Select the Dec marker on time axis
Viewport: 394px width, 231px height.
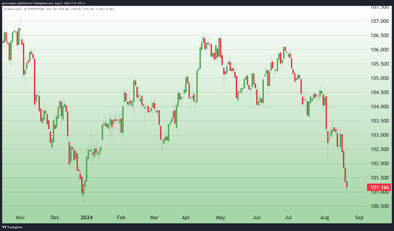(55, 218)
